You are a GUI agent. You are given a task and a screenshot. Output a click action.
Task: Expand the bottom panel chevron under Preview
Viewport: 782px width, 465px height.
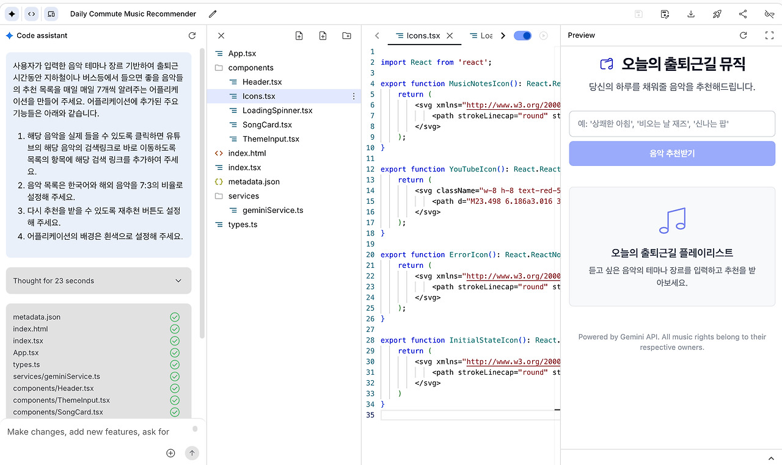pyautogui.click(x=771, y=458)
